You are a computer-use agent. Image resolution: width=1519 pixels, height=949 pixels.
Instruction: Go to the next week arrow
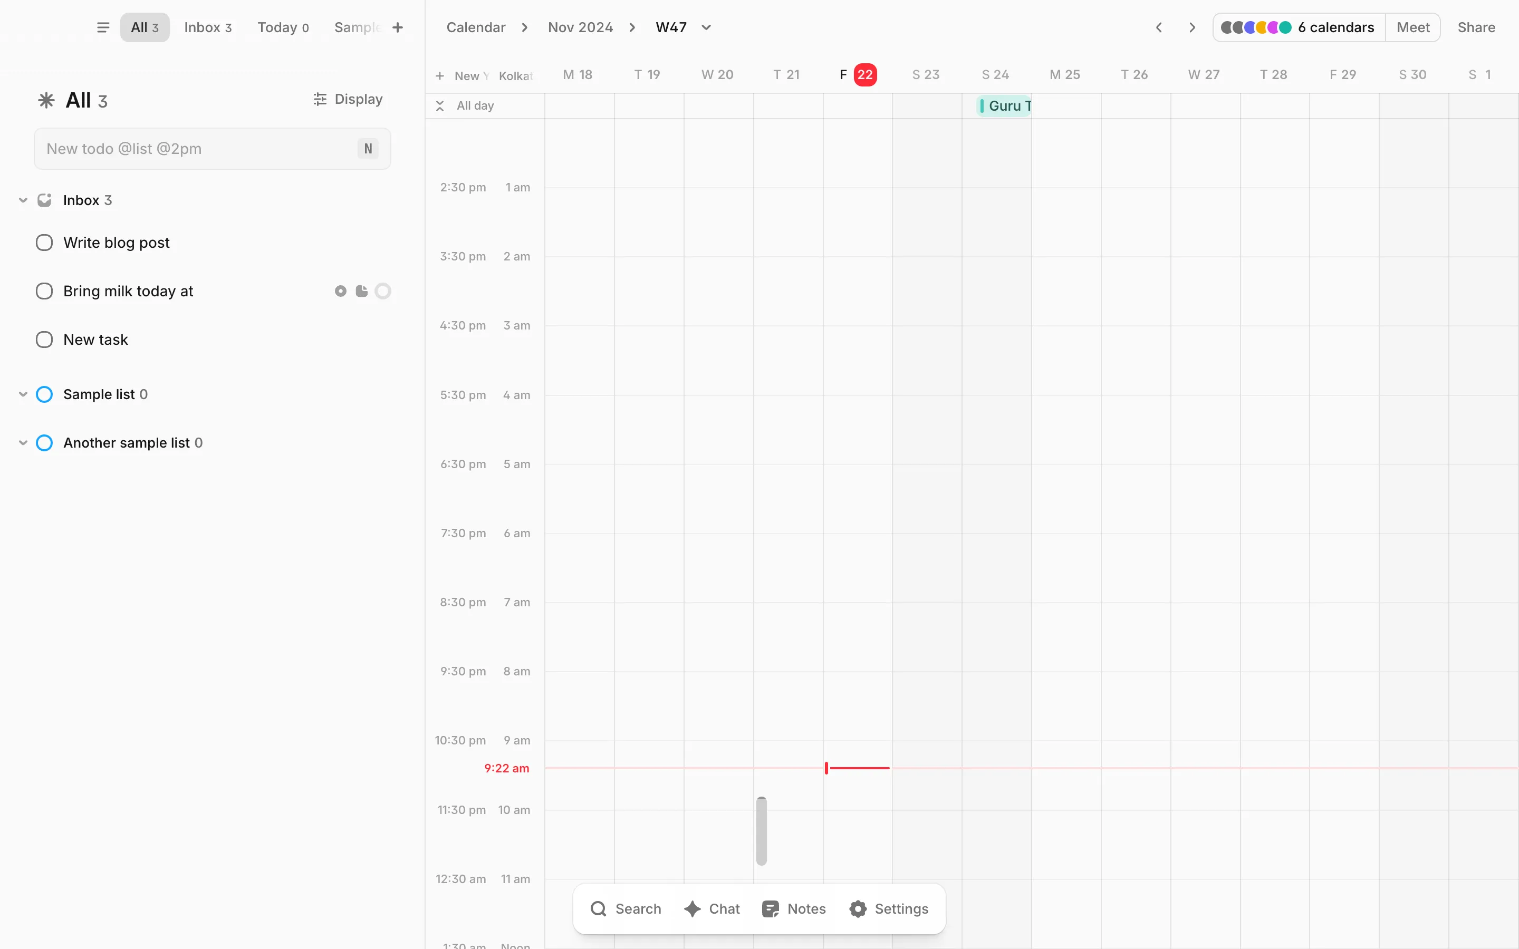(x=1192, y=27)
